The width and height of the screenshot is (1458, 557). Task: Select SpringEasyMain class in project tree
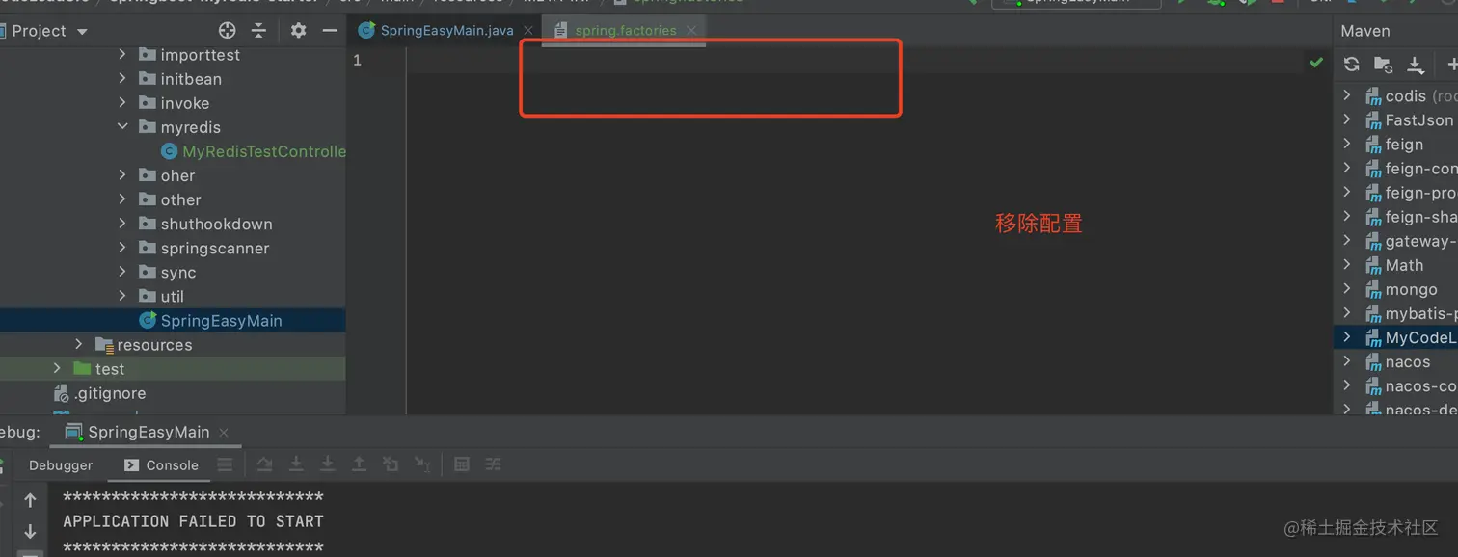[211, 320]
